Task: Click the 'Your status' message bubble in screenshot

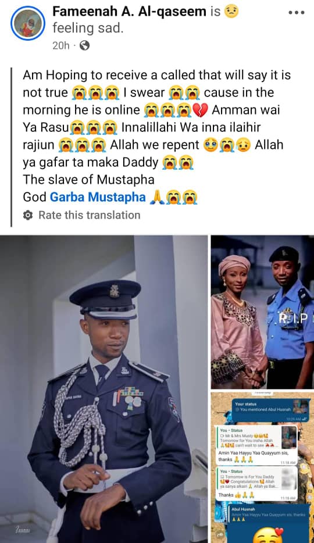Action: tap(271, 410)
